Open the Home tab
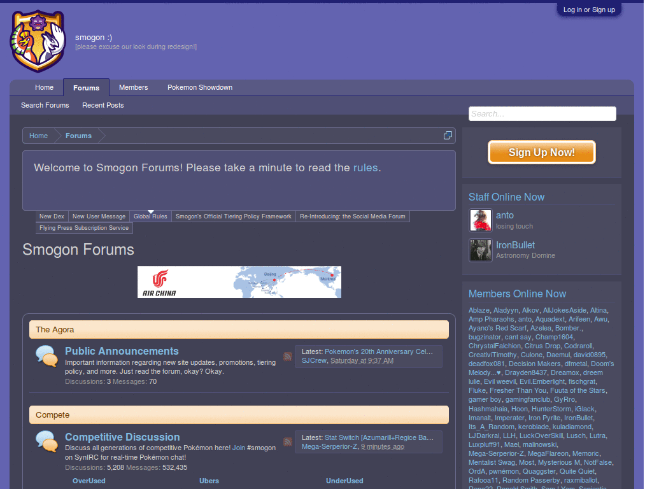 click(x=44, y=87)
